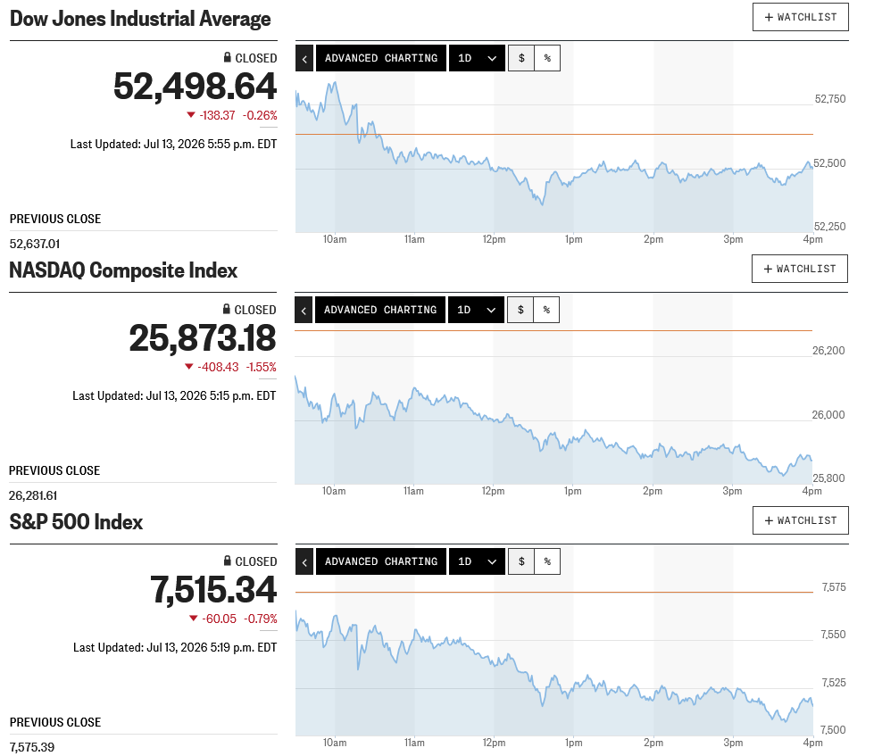882x756 pixels.
Task: Switch Dow Jones chart to percent view
Action: (547, 59)
